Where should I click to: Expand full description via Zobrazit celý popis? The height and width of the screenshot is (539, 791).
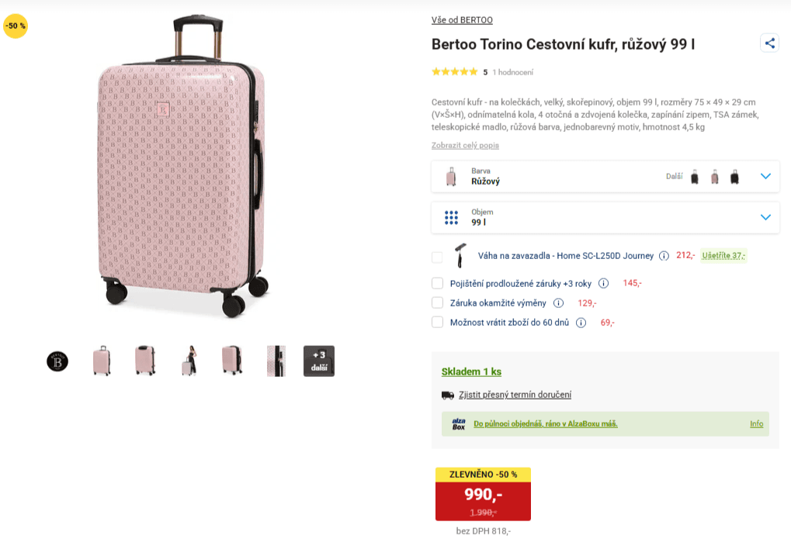tap(465, 145)
